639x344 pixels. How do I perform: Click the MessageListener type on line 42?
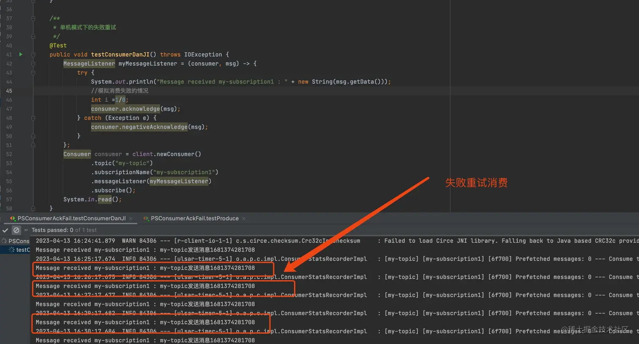click(89, 64)
